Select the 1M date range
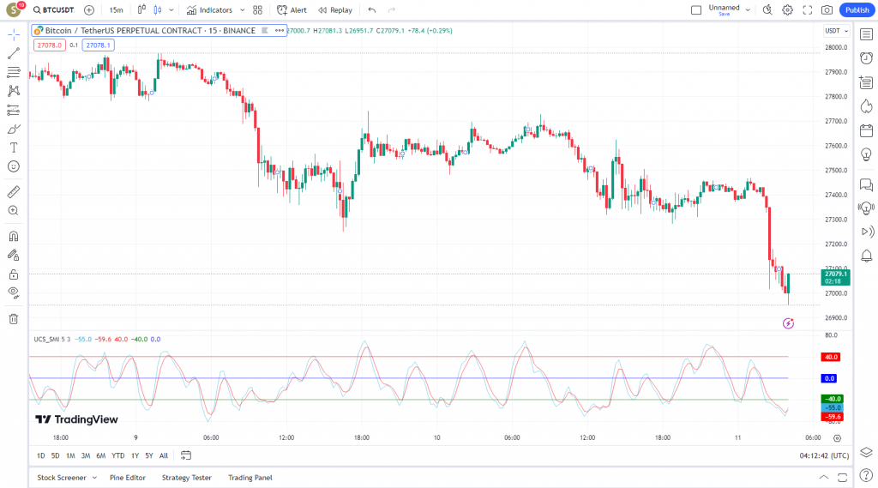Screen dimensions: 878x488 [70, 455]
